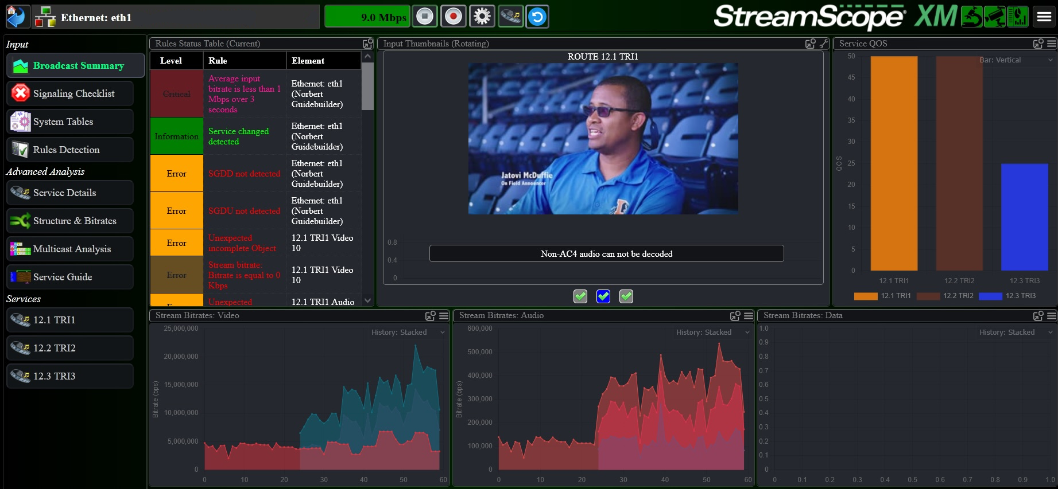Screen dimensions: 1058x489
Task: Open the Stream Bitrates Video panel menu
Action: pos(444,316)
